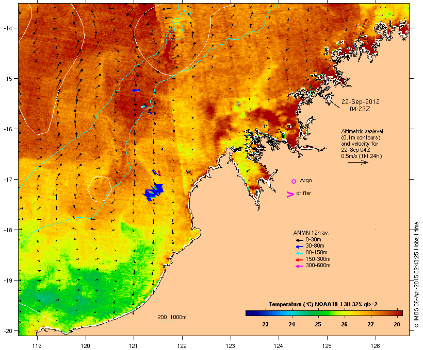Screen dimensions: 423x350
Task: Click the '80-150m' depth label
Action: 316,253
